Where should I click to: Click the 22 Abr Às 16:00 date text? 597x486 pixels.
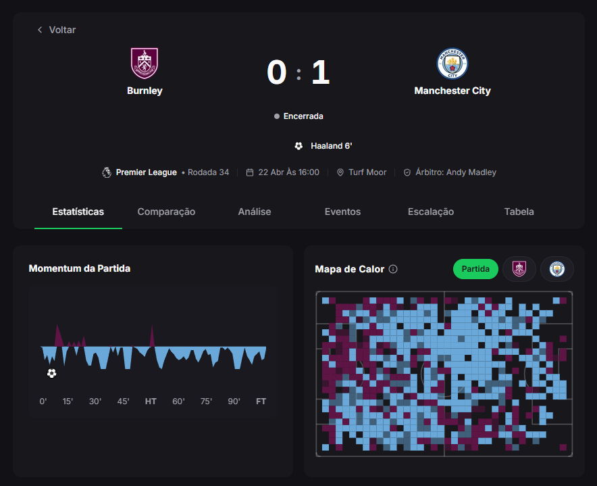288,172
